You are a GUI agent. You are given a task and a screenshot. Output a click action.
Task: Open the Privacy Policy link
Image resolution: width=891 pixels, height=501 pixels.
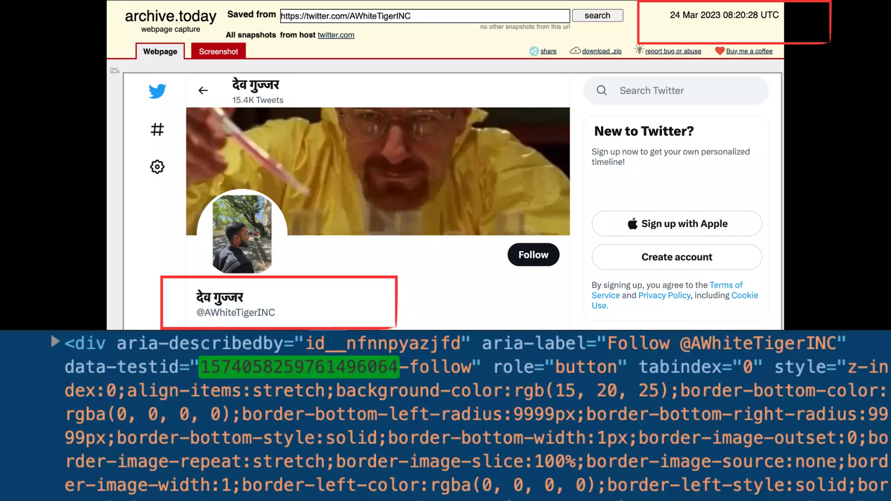coord(664,295)
